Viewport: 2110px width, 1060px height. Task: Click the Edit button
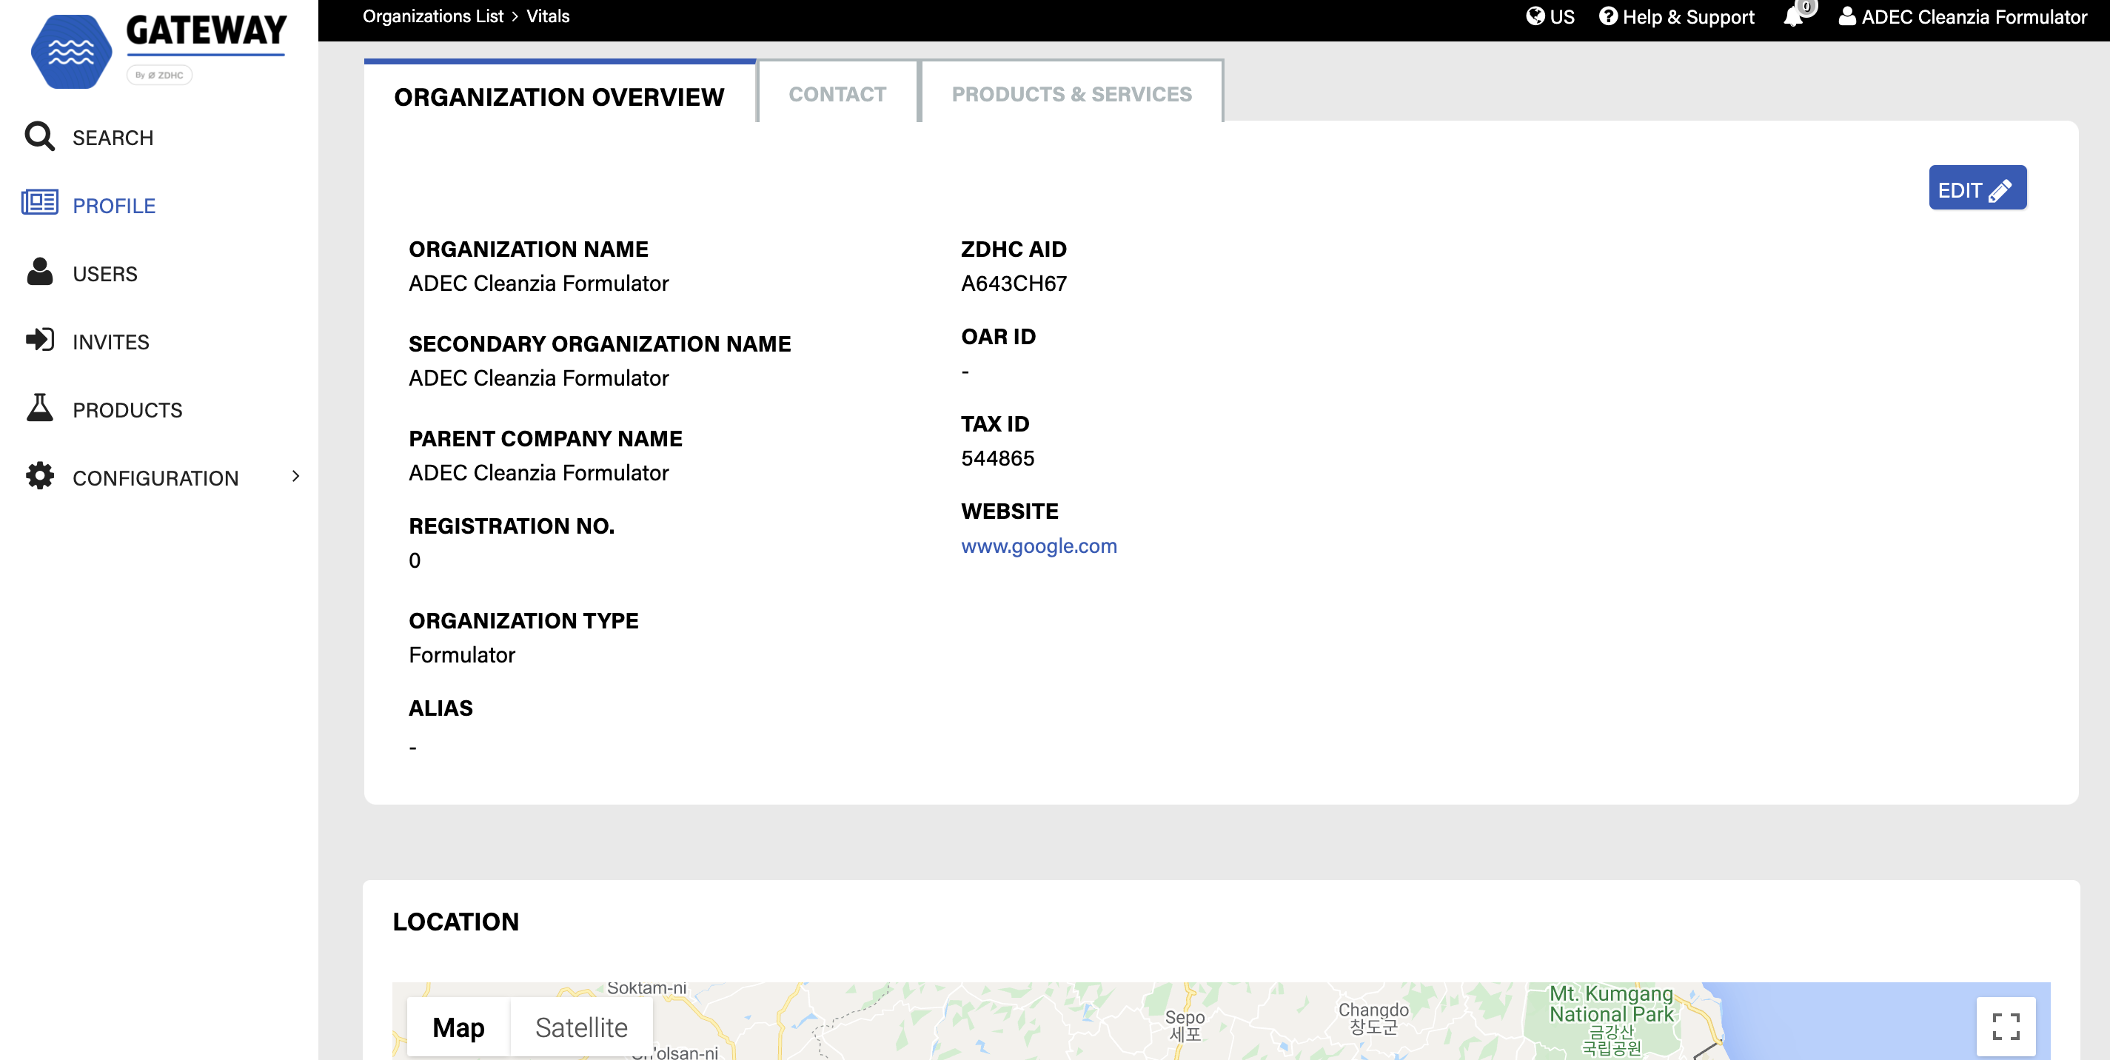pos(1977,187)
